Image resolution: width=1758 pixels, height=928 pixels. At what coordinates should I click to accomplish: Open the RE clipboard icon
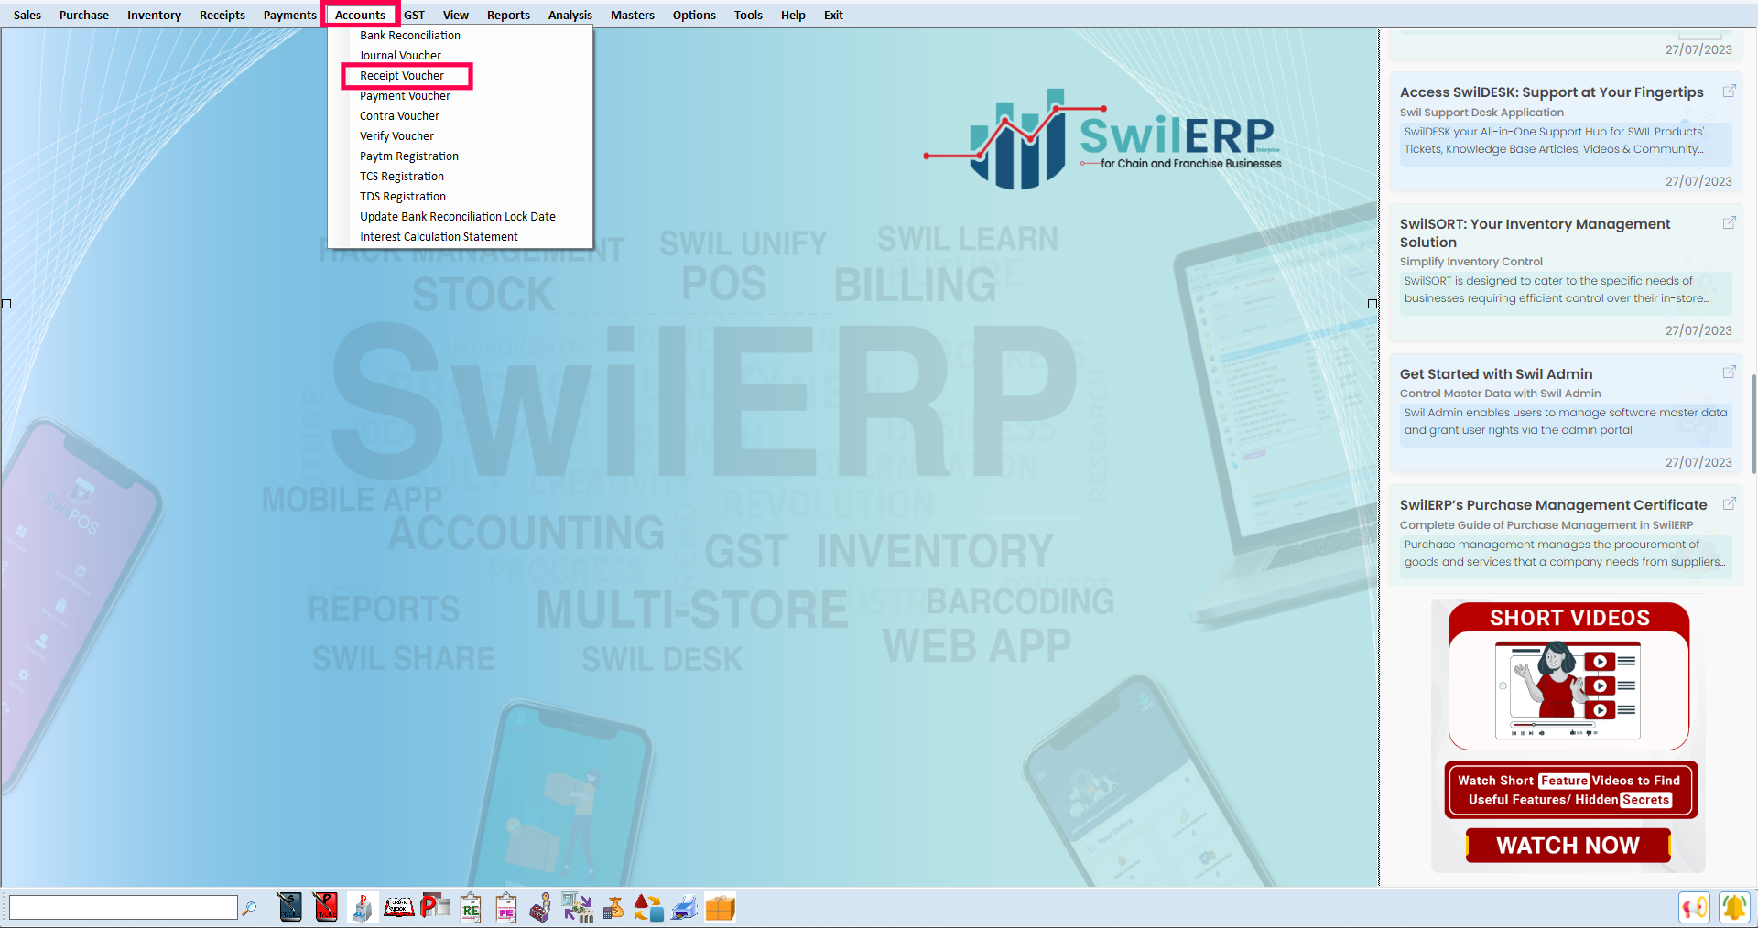tap(471, 907)
